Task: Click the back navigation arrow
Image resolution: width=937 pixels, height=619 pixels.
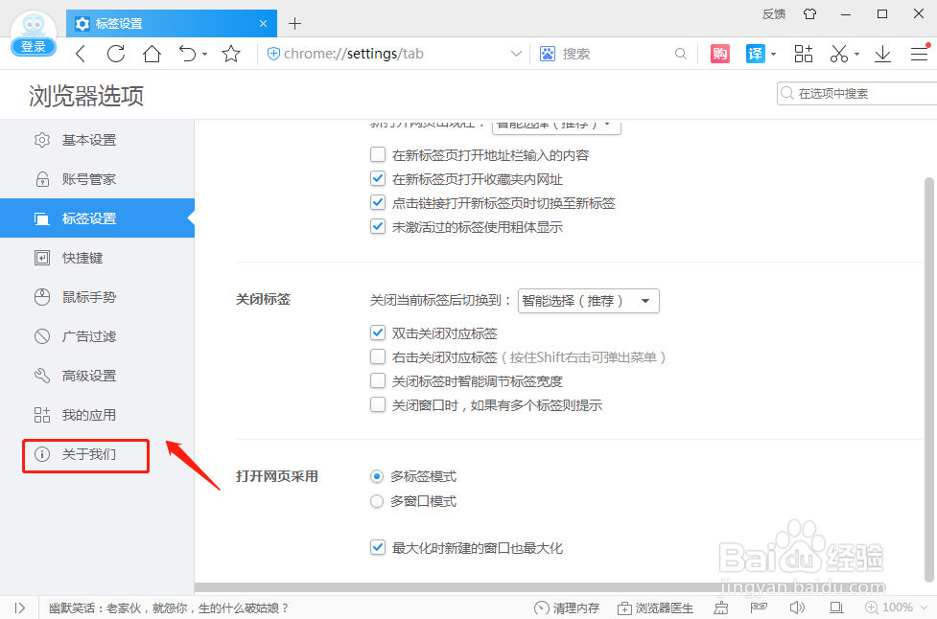Action: [x=81, y=54]
